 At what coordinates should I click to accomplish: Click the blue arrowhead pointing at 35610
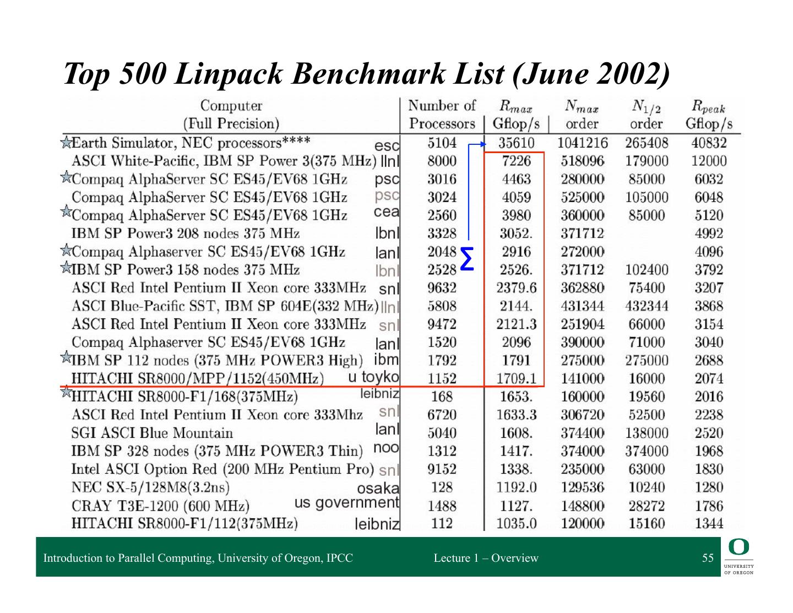482,145
